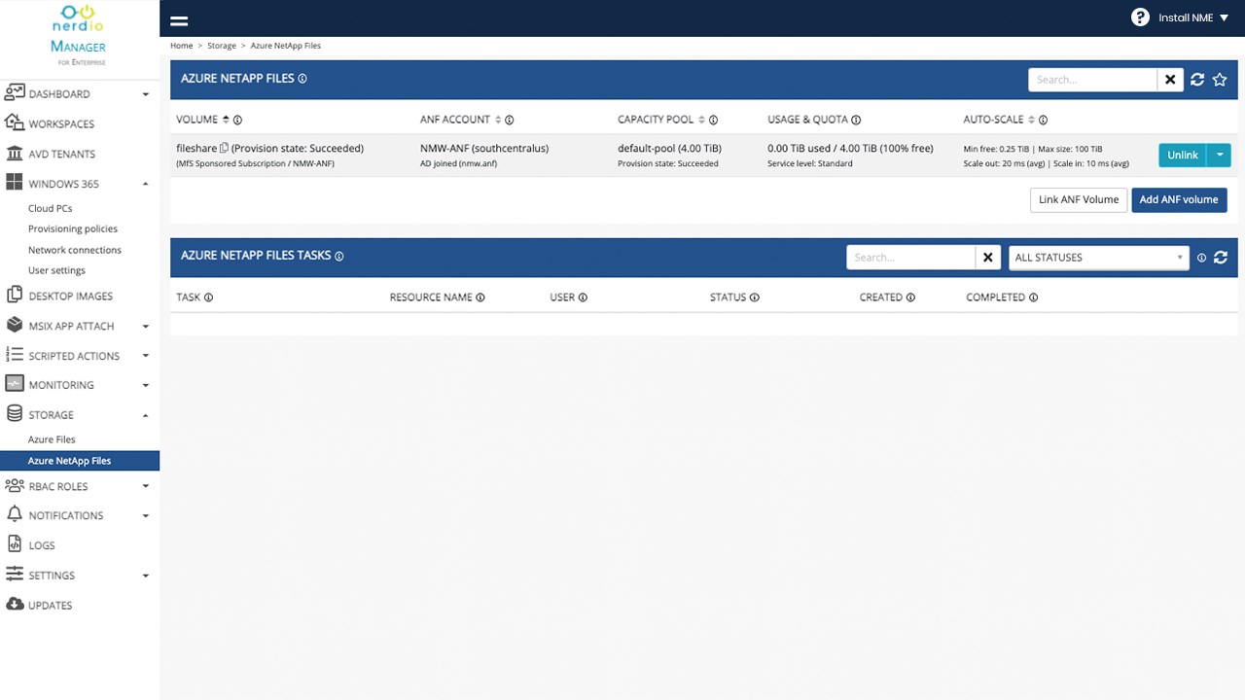The width and height of the screenshot is (1245, 700).
Task: Click the RBAC Roles people icon
Action: (x=15, y=486)
